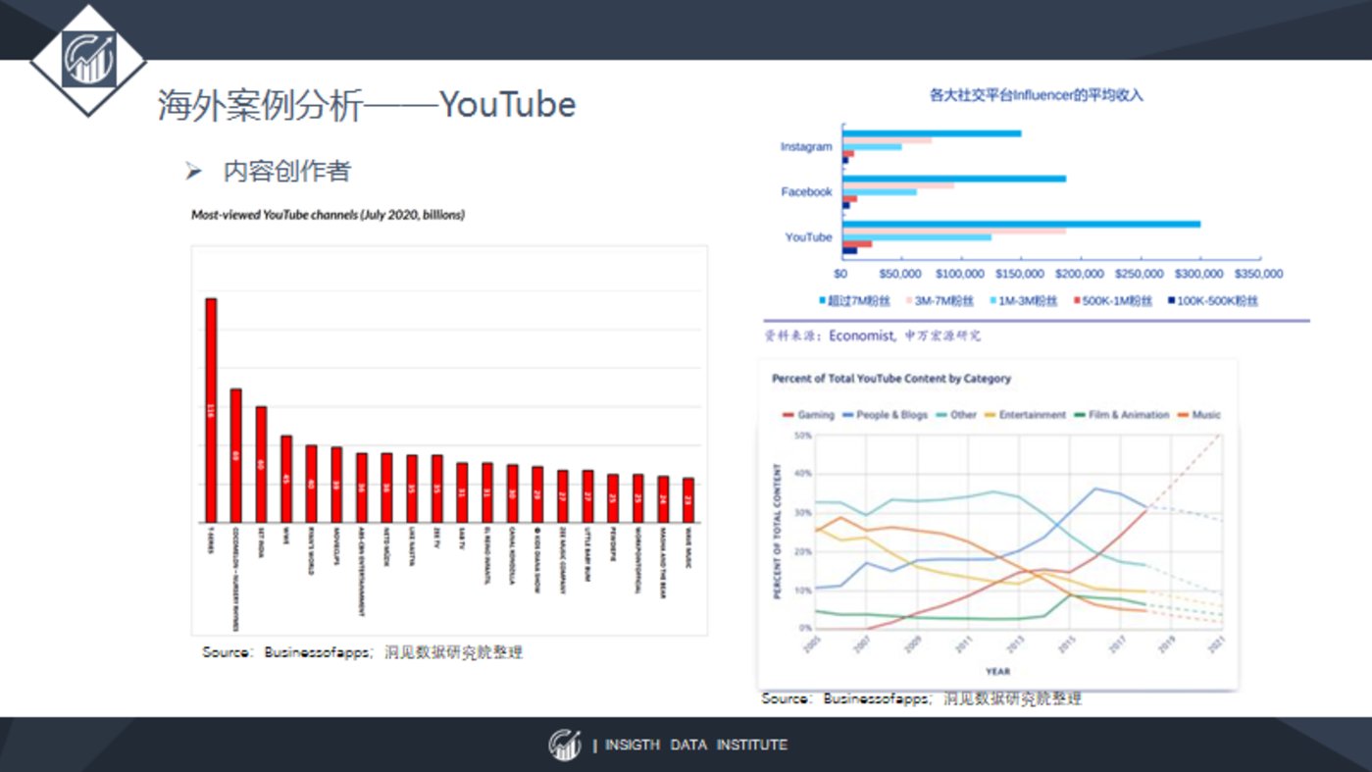Select the Percent of Total YouTube Content title

coord(890,379)
